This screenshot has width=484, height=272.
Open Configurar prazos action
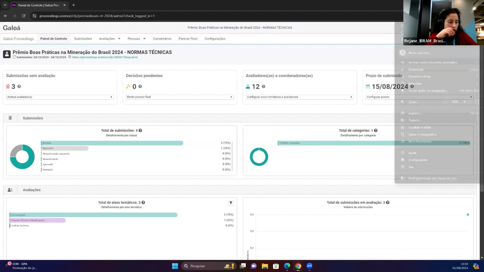[x=419, y=97]
